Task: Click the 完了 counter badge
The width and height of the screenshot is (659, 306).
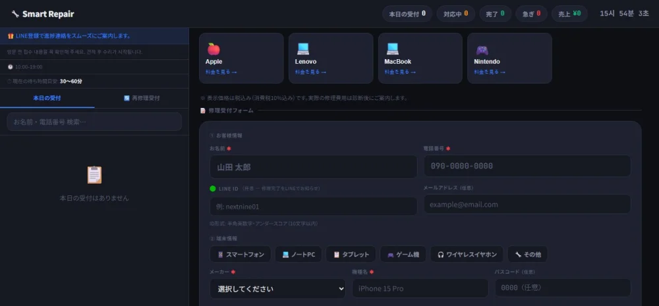Action: [x=495, y=14]
